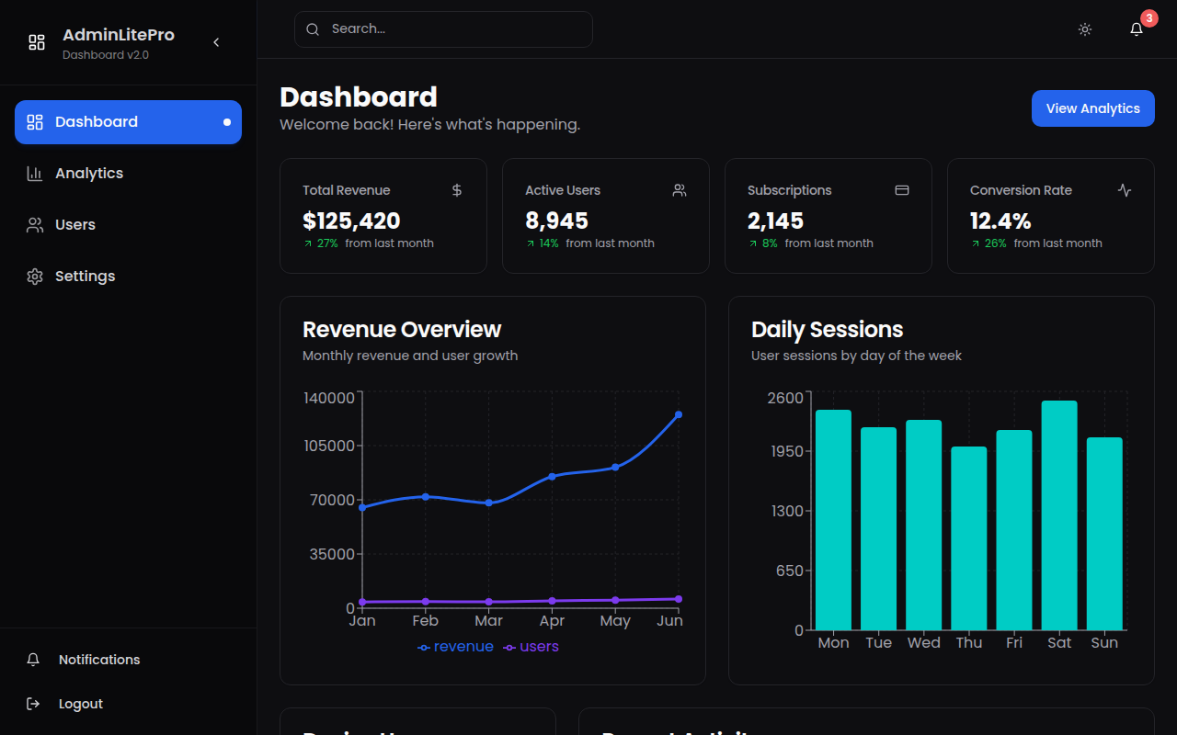Click the Dashboard page title
The height and width of the screenshot is (735, 1177).
click(359, 96)
